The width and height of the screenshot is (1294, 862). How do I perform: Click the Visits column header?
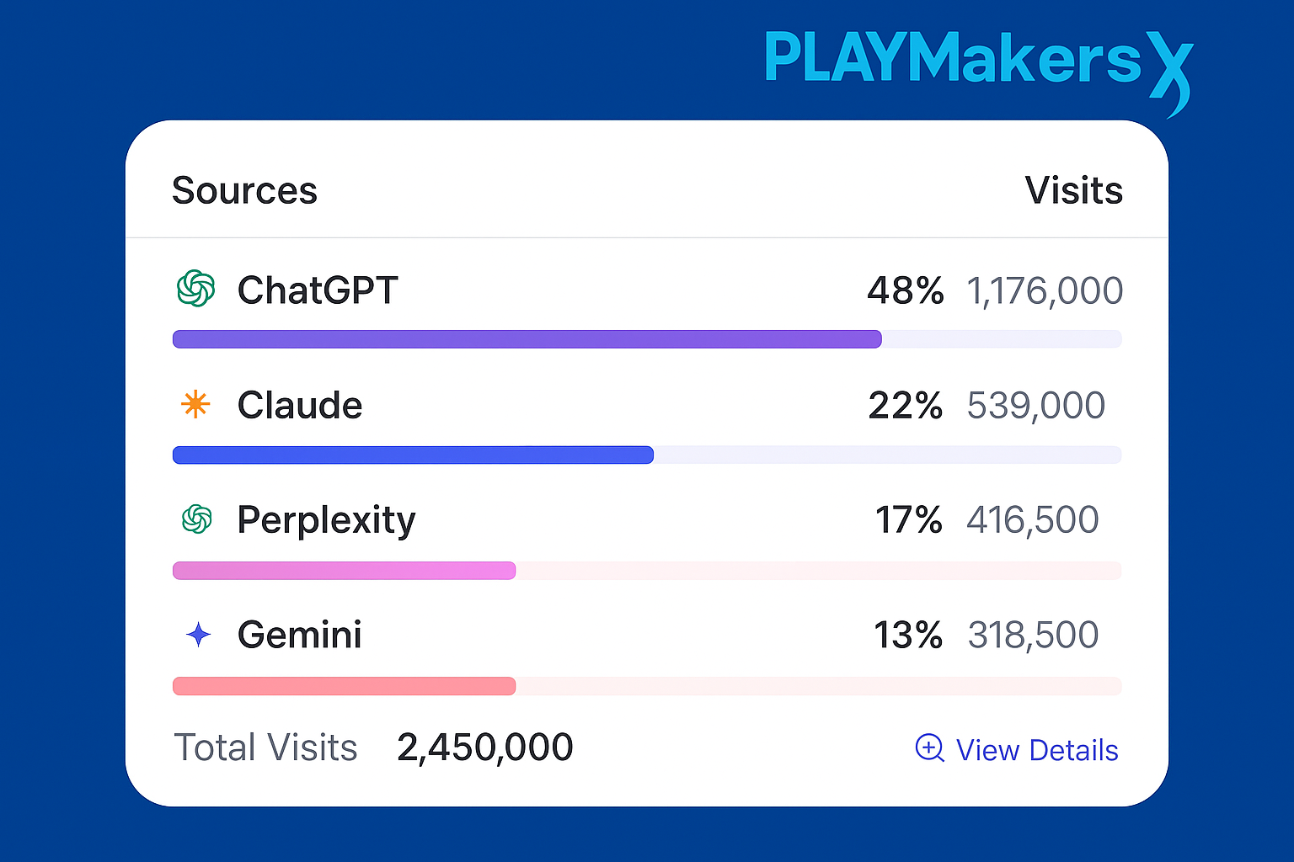(x=1073, y=190)
